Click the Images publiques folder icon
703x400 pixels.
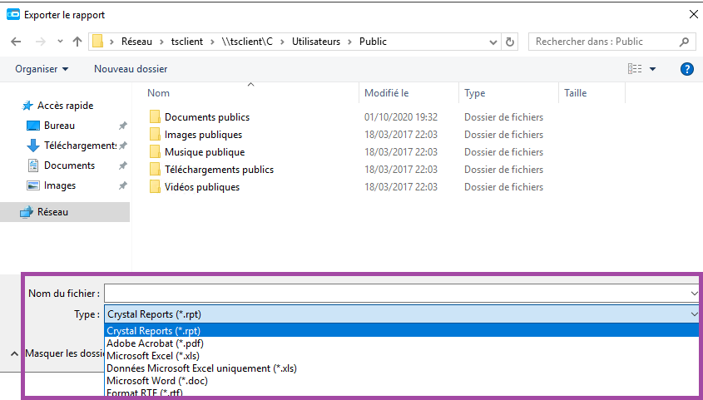tap(155, 135)
